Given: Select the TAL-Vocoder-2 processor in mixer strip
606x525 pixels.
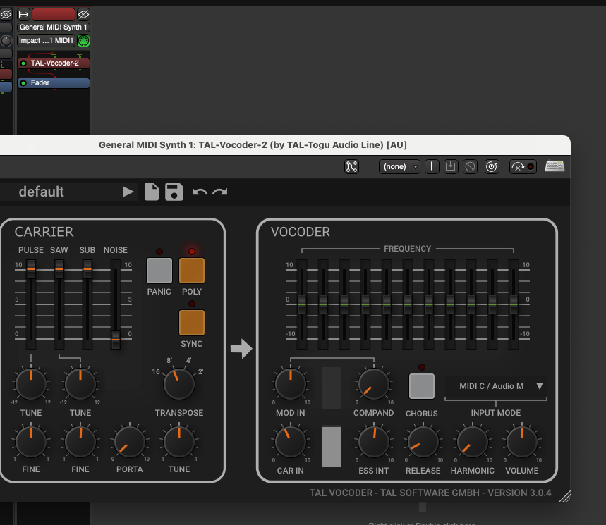Looking at the screenshot, I should click(54, 63).
